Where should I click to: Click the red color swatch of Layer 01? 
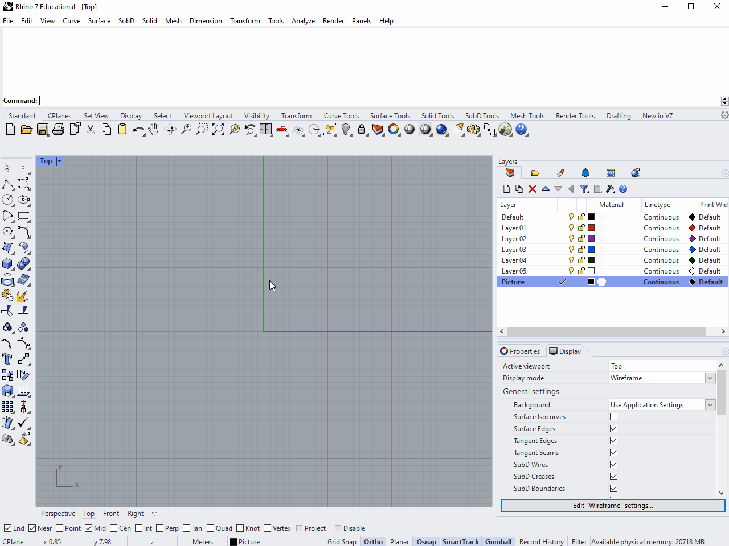point(591,228)
